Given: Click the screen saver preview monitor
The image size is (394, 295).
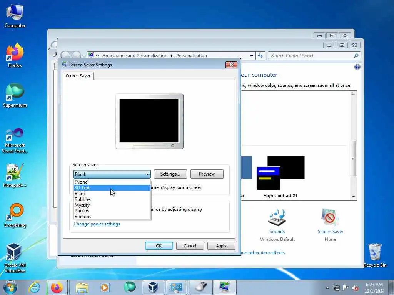Looking at the screenshot, I should click(x=149, y=121).
